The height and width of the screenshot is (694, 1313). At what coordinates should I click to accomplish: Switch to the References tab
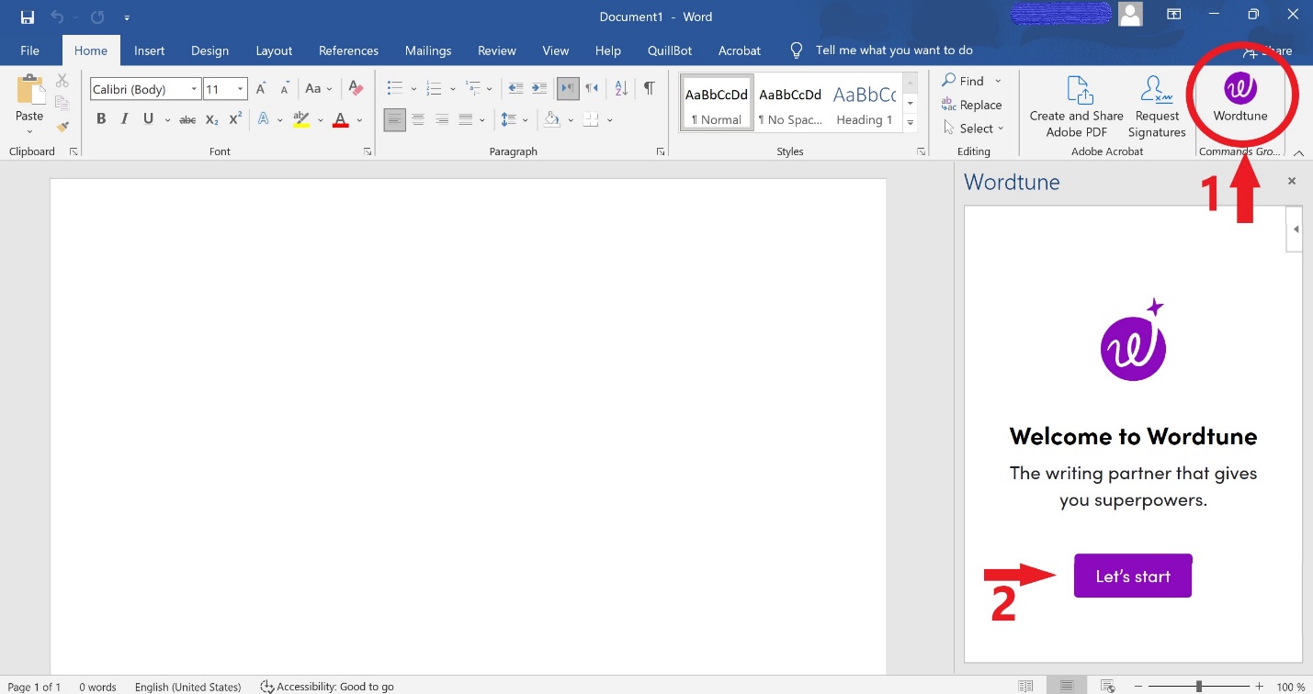[x=348, y=50]
